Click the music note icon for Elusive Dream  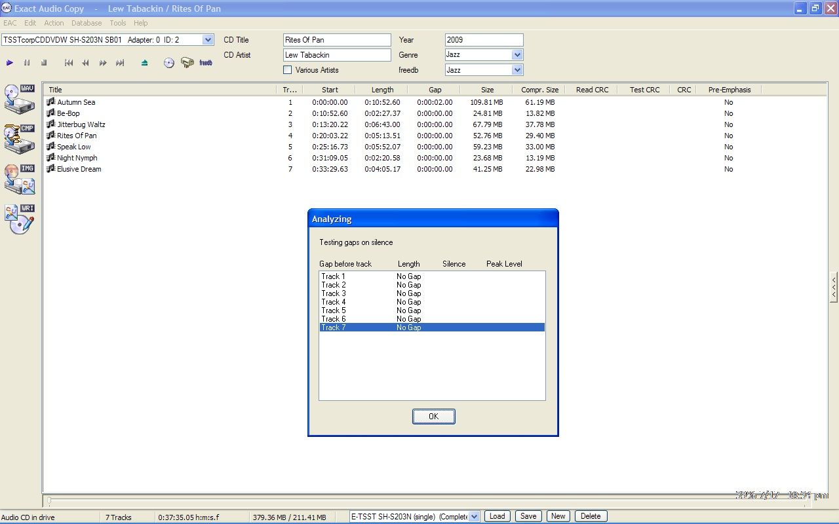point(50,168)
